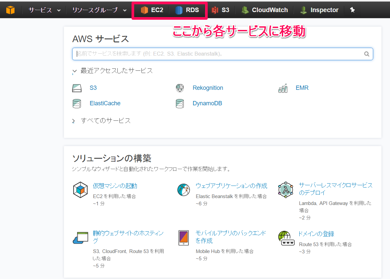Click 'Route 53 を利用した場合' text
The image size is (390, 279).
tap(325, 244)
